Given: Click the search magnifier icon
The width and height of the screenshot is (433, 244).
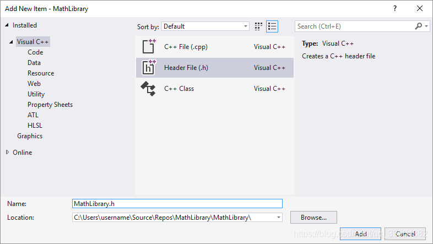Looking at the screenshot, I should coord(419,26).
